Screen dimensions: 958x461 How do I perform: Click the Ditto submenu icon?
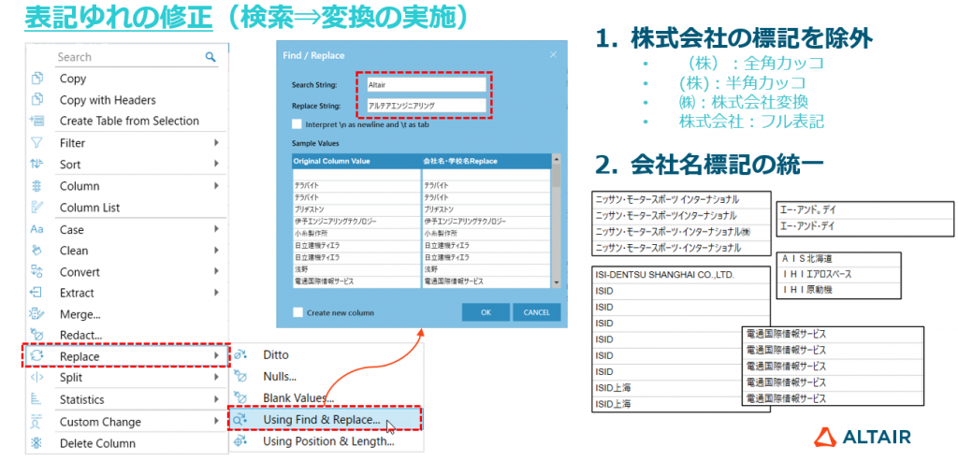(240, 354)
